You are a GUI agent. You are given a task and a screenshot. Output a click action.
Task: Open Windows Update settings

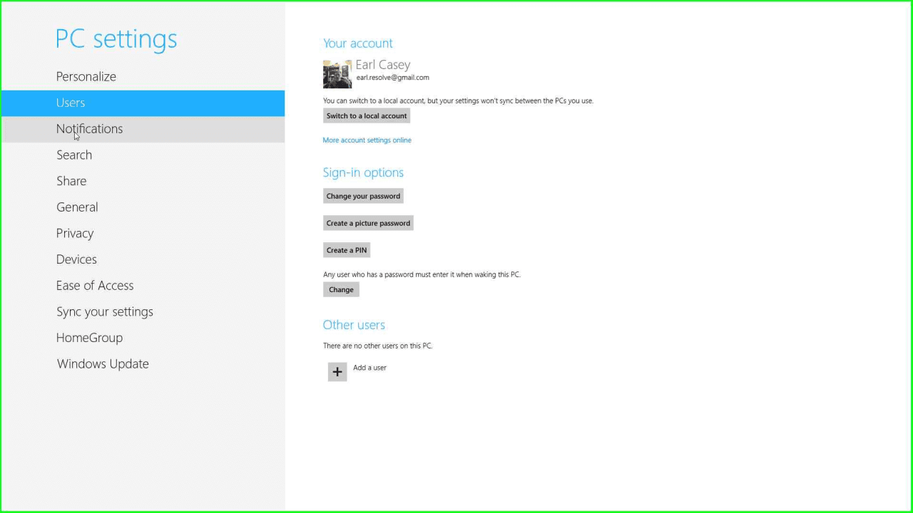coord(103,364)
